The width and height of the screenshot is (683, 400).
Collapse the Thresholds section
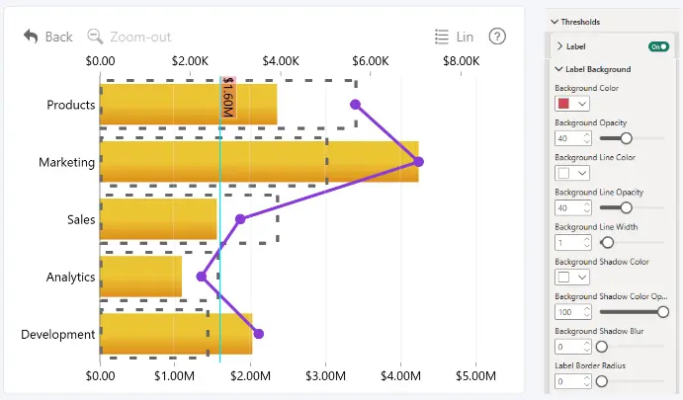[x=555, y=22]
